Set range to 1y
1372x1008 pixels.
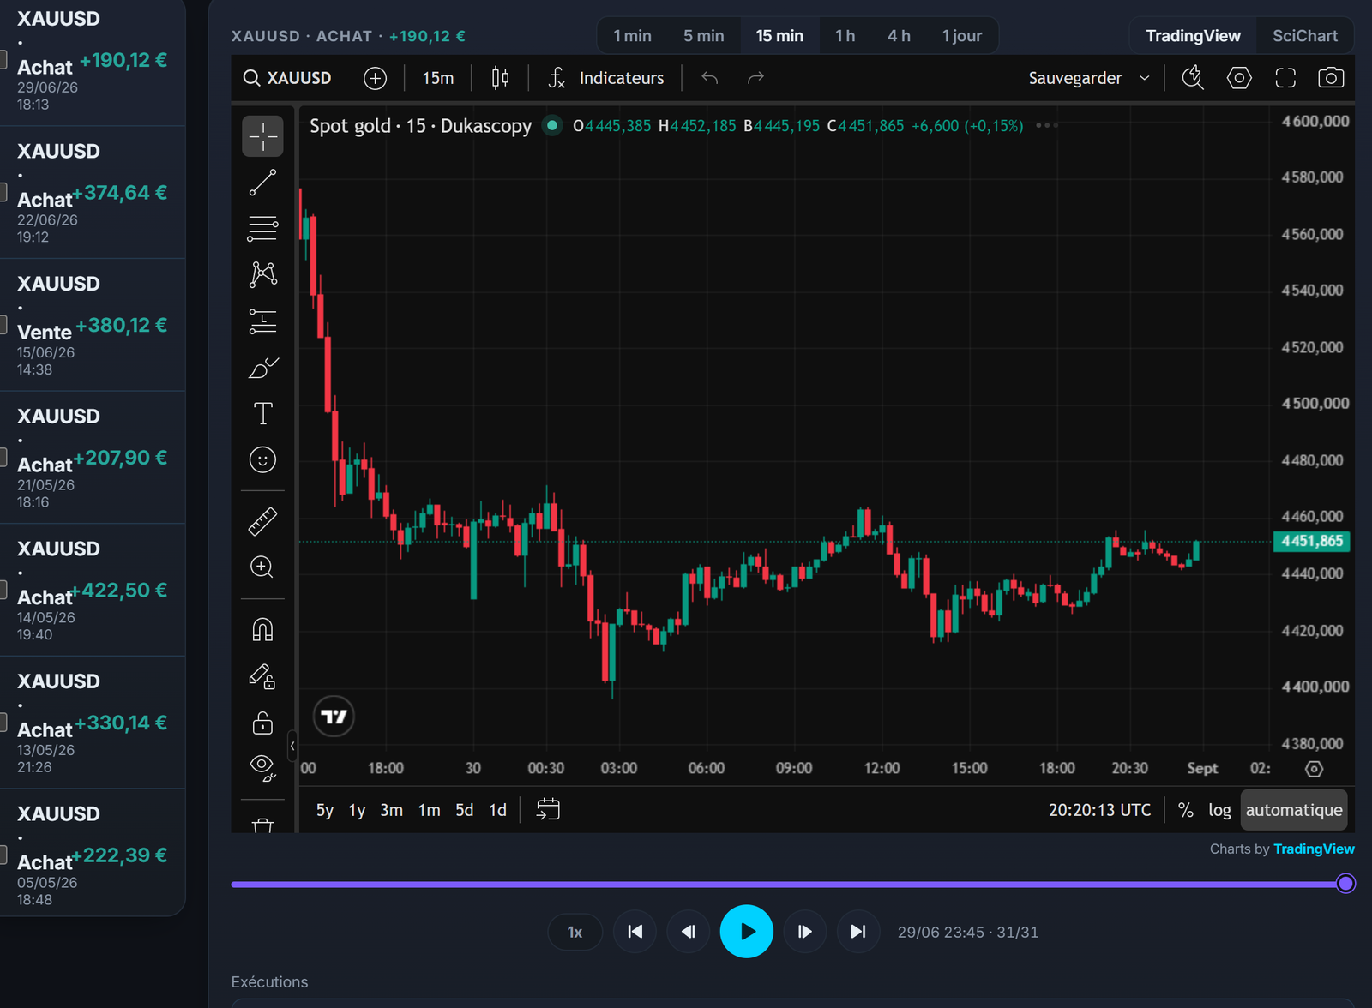pyautogui.click(x=357, y=810)
